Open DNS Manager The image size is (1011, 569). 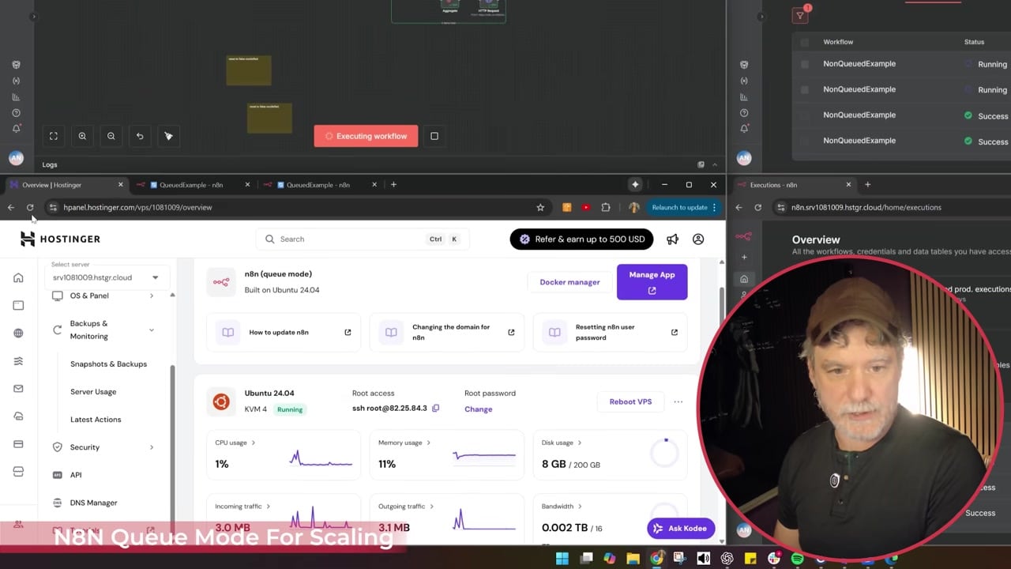(x=93, y=503)
